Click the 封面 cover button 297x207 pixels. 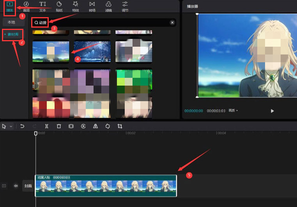pyautogui.click(x=28, y=186)
